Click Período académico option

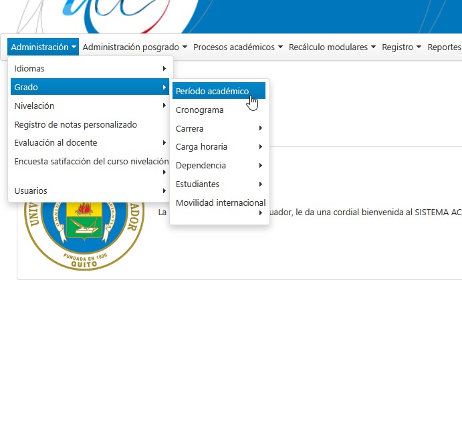coord(212,92)
